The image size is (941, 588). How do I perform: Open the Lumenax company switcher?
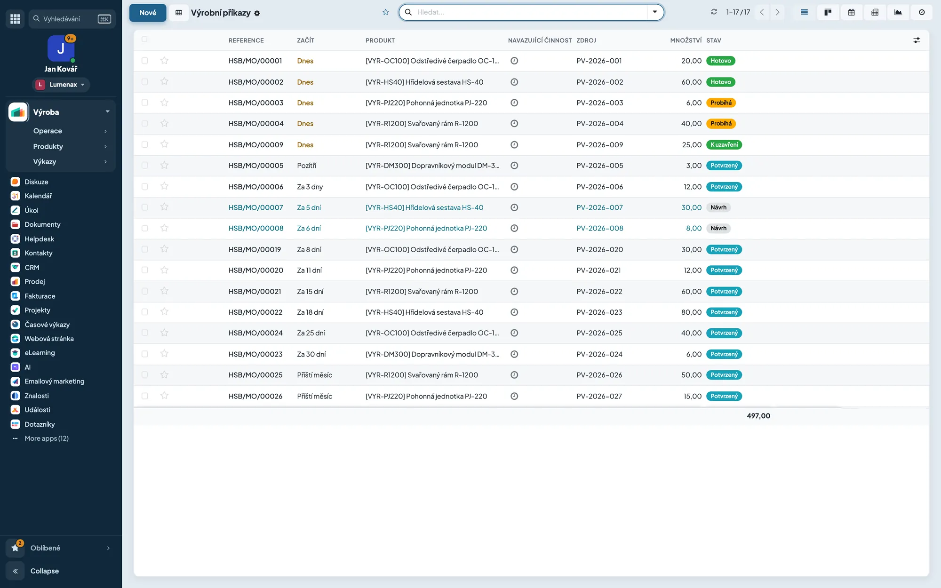tap(61, 85)
